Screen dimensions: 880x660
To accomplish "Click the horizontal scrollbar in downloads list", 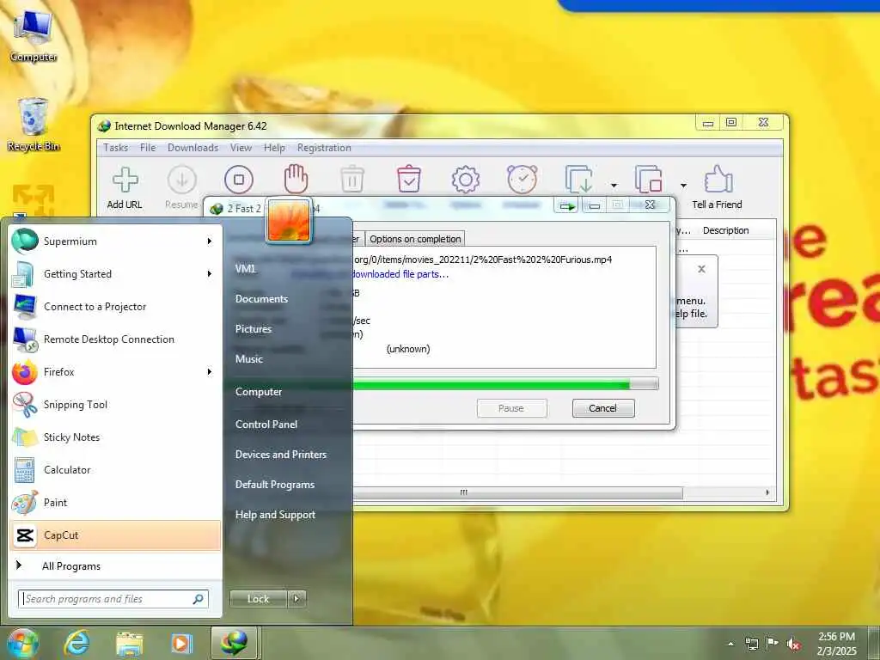I will (x=517, y=492).
